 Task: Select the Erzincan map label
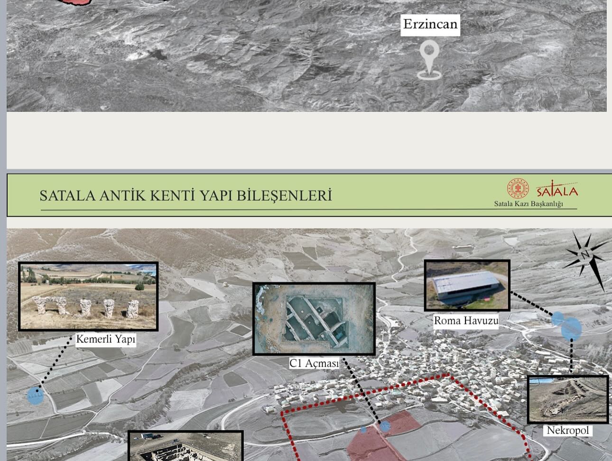pyautogui.click(x=430, y=24)
